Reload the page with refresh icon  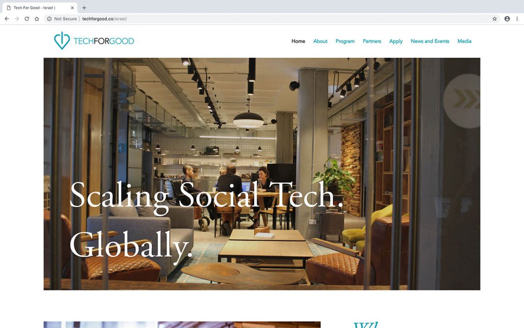point(27,19)
